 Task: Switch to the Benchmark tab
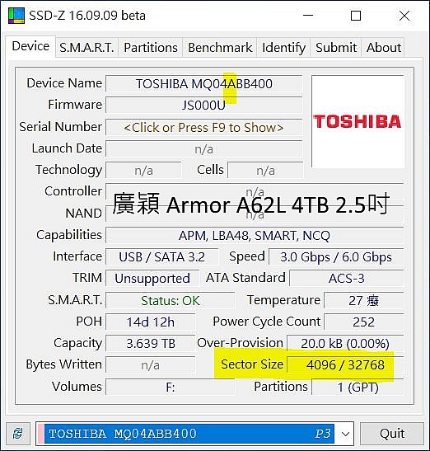(x=220, y=48)
